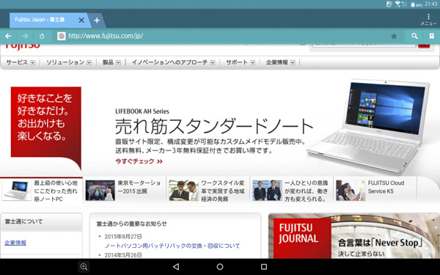Viewport: 440px width, 275px height.
Task: Click the 合言葉は「Never Stop」 text
Action: 380,243
